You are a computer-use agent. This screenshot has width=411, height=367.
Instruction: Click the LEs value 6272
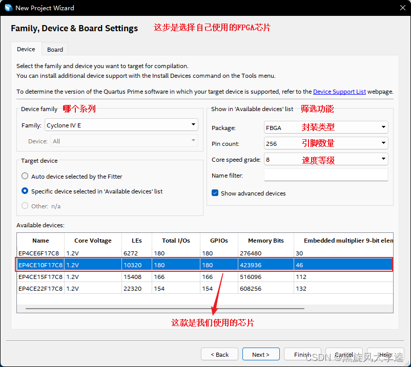click(130, 253)
